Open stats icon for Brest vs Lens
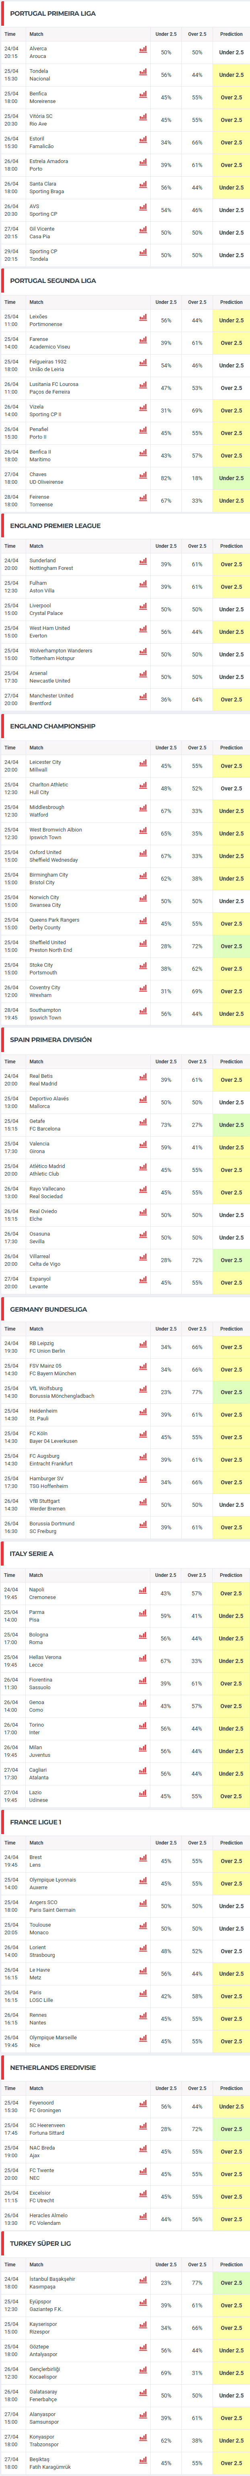Image resolution: width=250 pixels, height=2476 pixels. (143, 1859)
